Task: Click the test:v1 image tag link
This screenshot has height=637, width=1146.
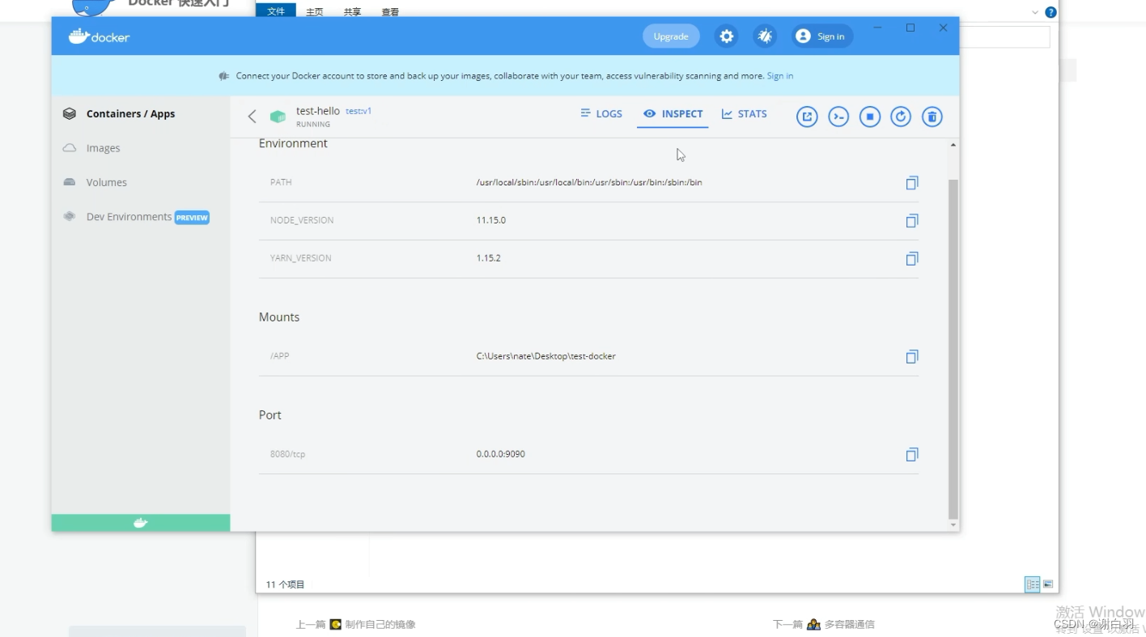Action: [359, 111]
